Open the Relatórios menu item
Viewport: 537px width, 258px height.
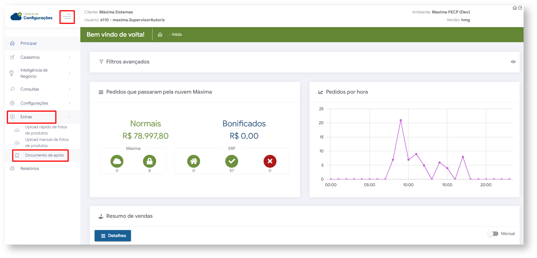click(30, 169)
